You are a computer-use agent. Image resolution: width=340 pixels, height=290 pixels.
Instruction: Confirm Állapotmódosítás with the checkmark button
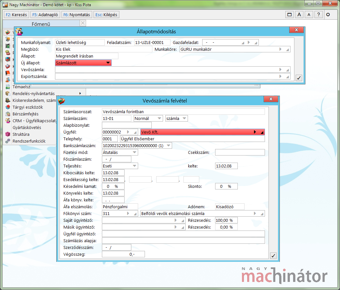point(299,78)
